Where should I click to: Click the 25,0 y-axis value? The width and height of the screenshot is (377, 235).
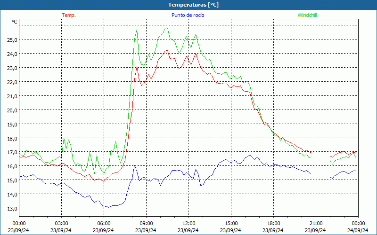[x=12, y=40]
